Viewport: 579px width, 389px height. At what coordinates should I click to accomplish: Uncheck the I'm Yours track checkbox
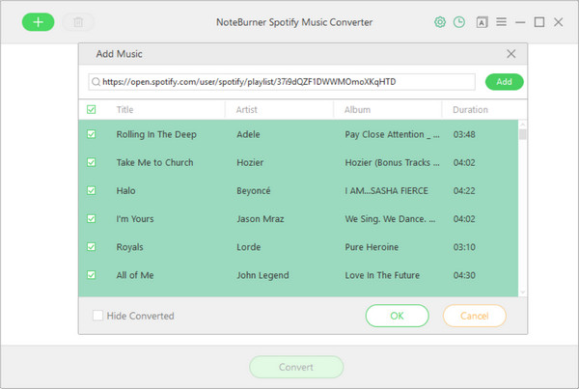point(92,219)
